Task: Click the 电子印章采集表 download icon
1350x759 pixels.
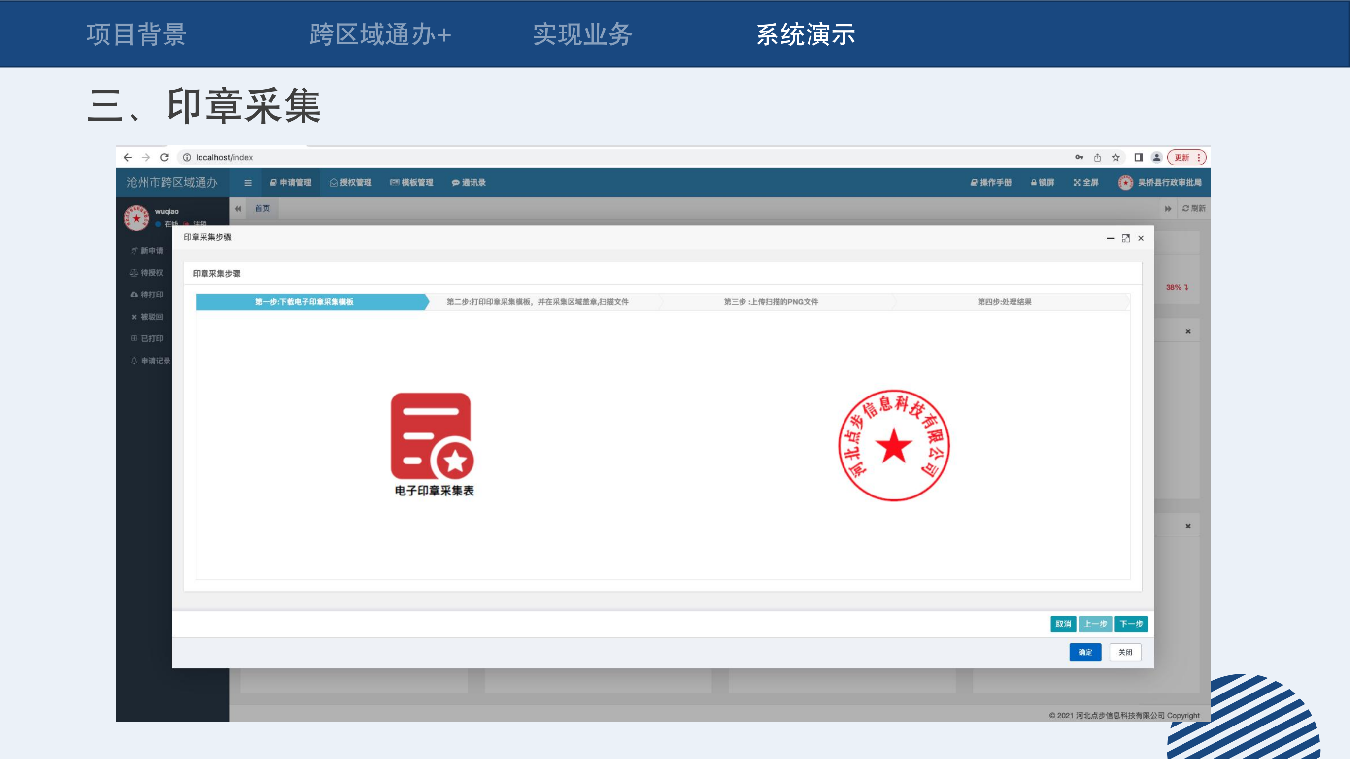Action: point(432,436)
